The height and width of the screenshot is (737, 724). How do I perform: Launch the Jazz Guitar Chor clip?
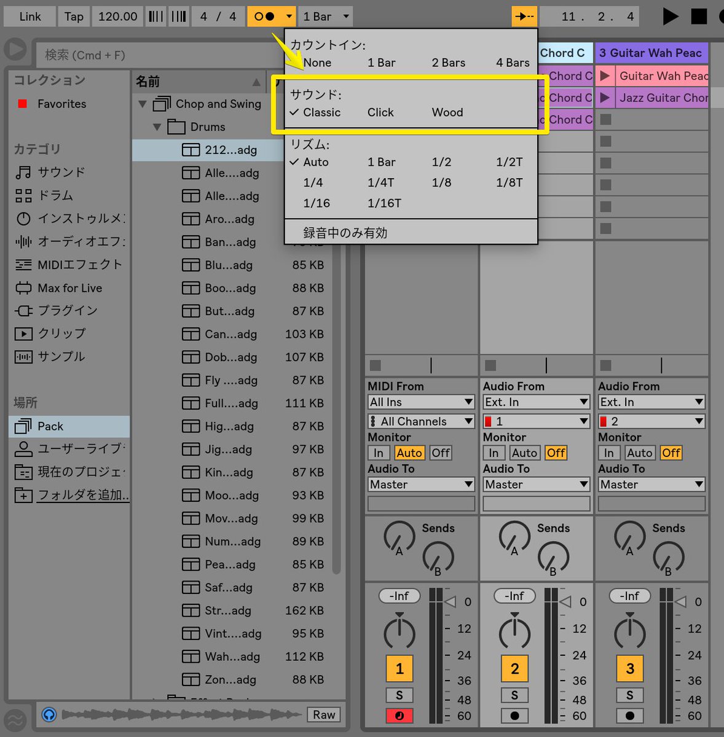point(605,97)
